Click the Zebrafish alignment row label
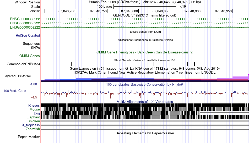The image size is (249, 143). point(33,129)
